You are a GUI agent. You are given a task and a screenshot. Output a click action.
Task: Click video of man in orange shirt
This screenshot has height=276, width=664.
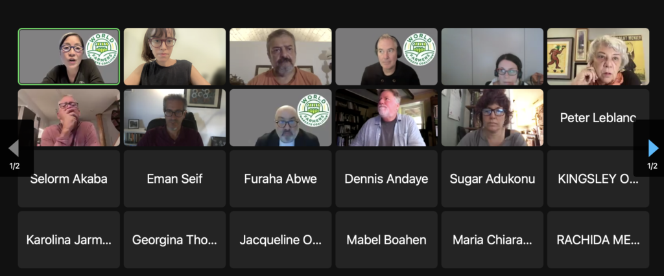(x=280, y=56)
